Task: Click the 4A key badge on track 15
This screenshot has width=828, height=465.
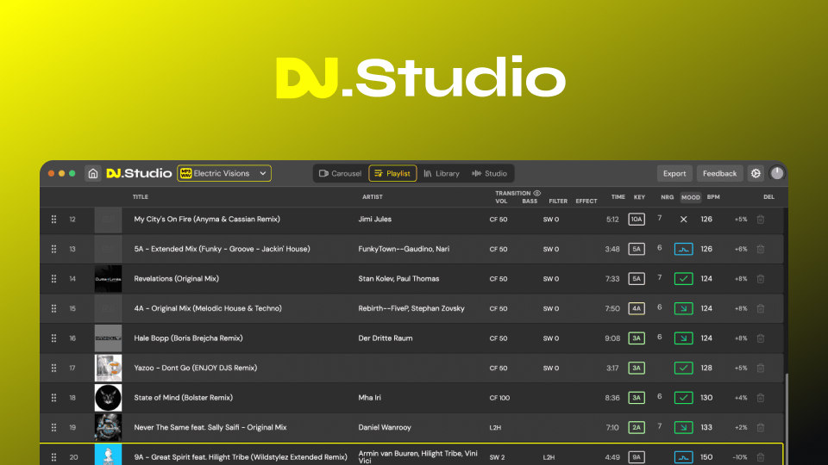Action: point(637,308)
